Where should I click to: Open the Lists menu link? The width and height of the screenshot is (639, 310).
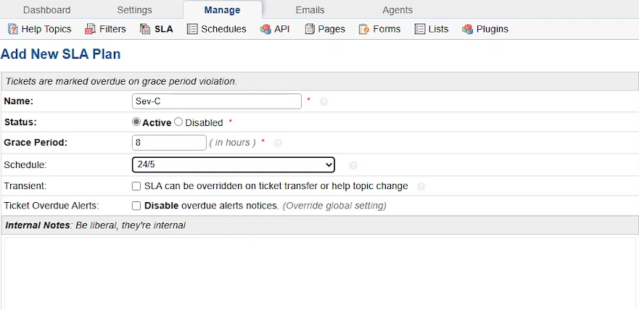432,29
